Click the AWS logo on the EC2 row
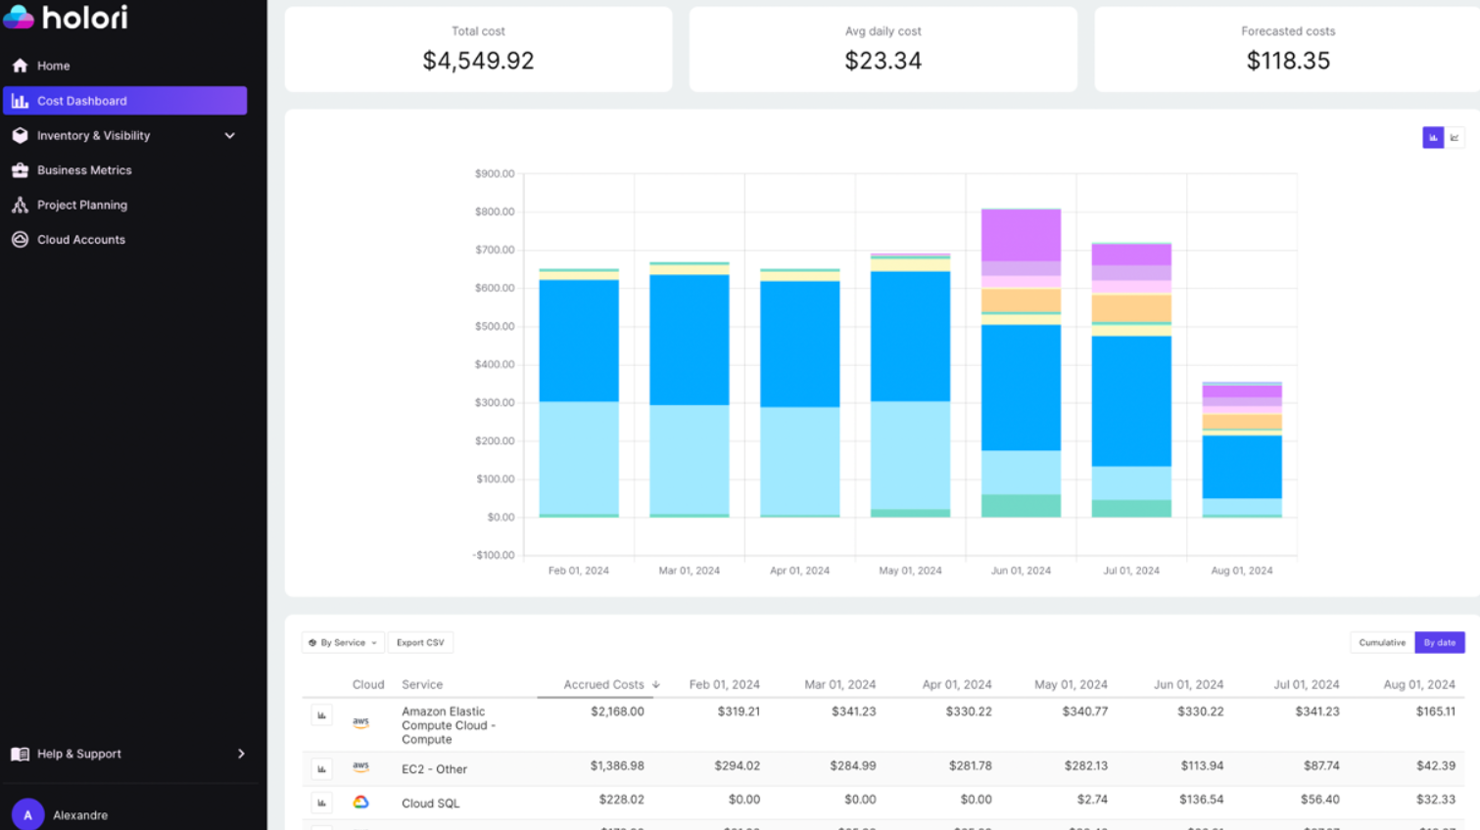1480x830 pixels. (360, 769)
